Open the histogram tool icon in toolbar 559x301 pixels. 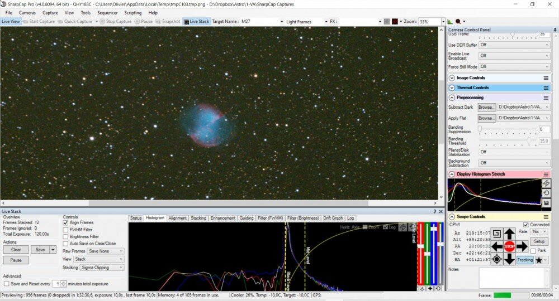pos(450,21)
